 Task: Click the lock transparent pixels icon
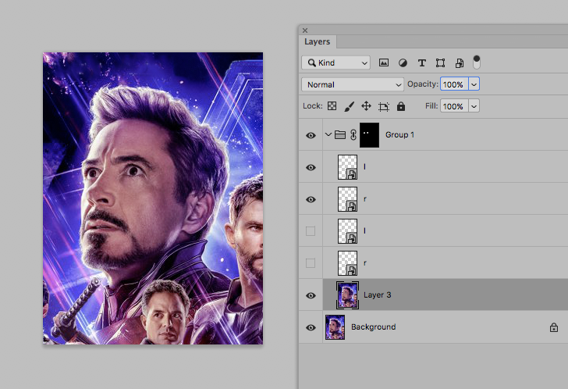point(332,106)
